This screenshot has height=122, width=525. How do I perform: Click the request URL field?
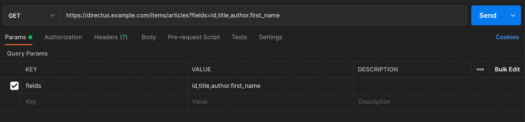263,15
